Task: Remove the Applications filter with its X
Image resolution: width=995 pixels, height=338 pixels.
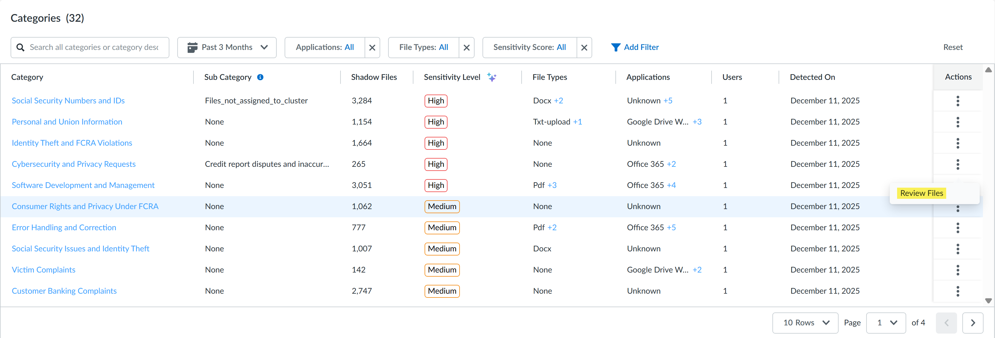Action: pos(372,48)
